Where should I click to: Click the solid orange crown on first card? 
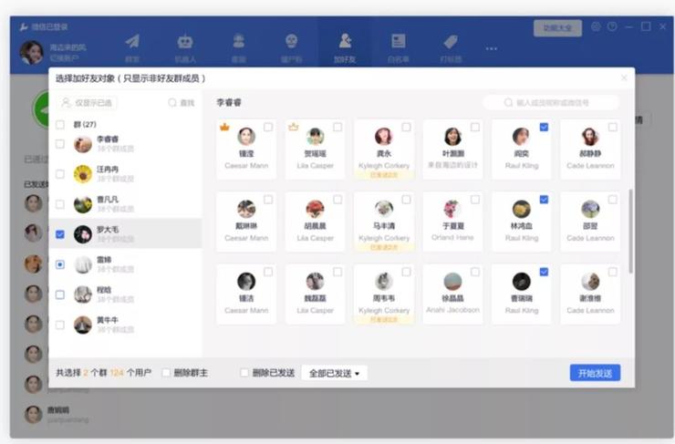224,127
